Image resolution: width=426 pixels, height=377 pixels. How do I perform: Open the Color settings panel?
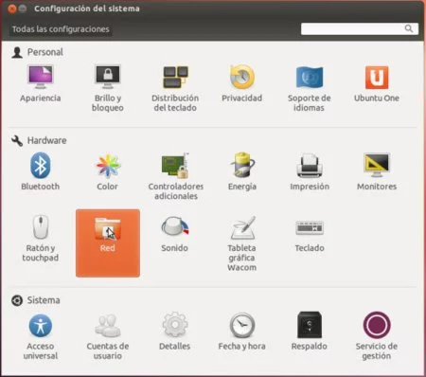(x=108, y=171)
